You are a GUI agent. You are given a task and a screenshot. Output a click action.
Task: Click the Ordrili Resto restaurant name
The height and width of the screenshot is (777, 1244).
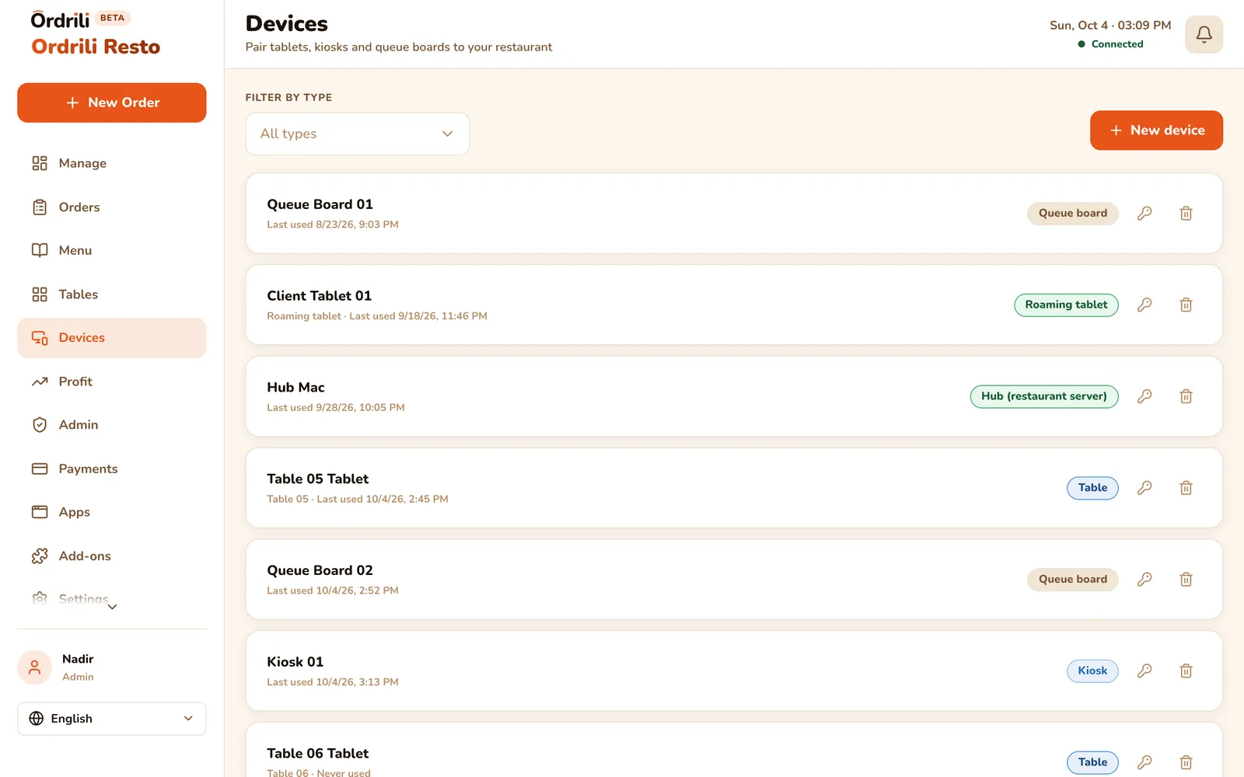tap(96, 47)
